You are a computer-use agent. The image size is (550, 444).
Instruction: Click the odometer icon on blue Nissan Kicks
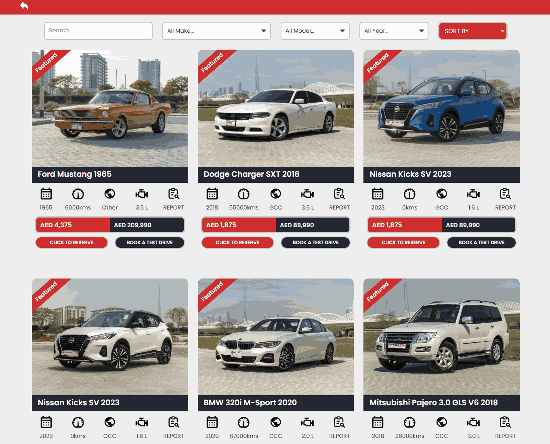(x=409, y=194)
